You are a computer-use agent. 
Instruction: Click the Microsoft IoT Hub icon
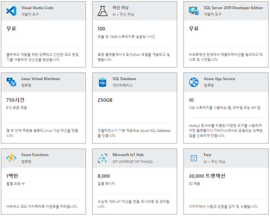click(x=102, y=158)
